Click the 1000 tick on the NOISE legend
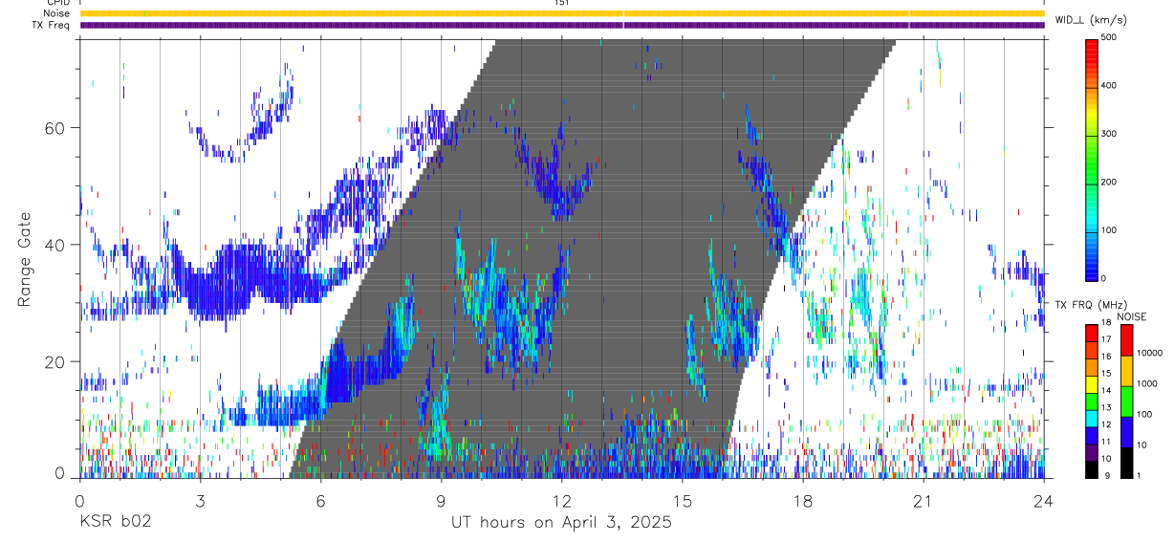 [1148, 383]
